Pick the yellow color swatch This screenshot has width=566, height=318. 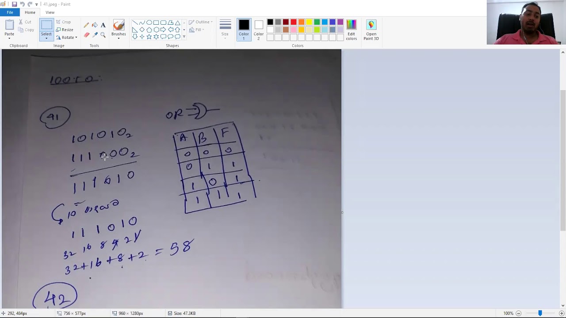(x=309, y=22)
